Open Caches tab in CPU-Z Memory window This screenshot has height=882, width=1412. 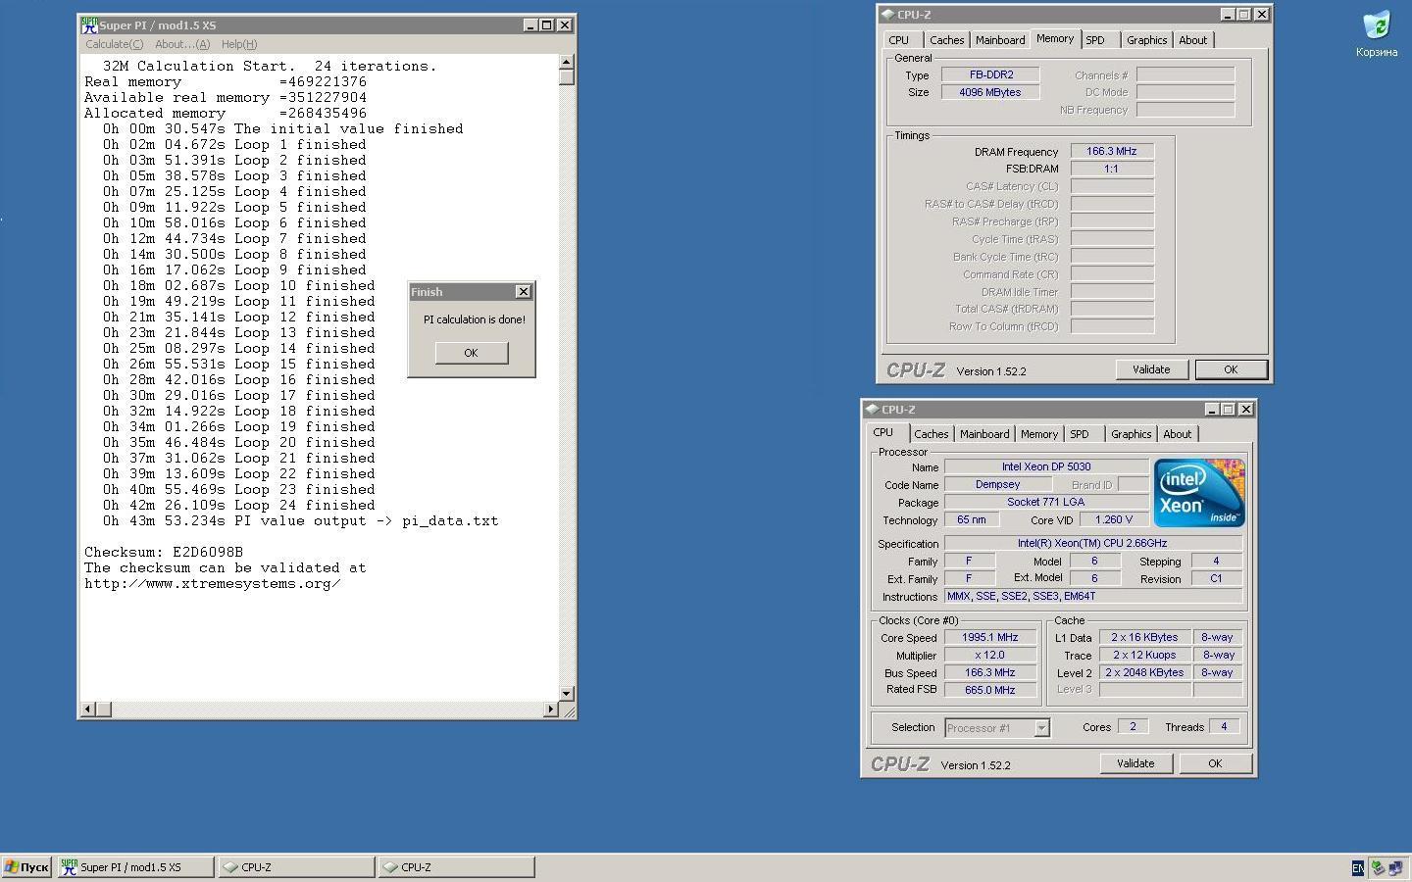[946, 40]
